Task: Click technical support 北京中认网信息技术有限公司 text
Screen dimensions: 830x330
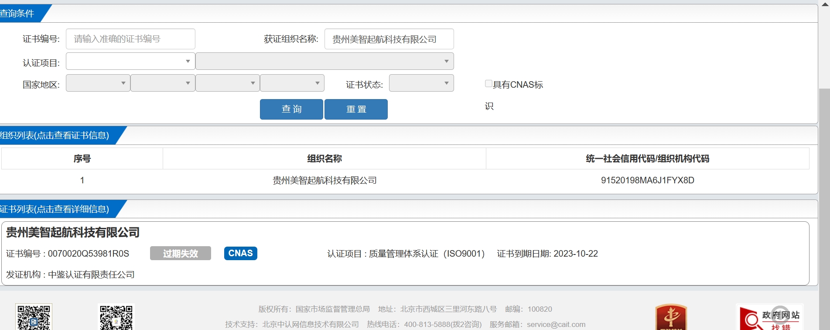Action: [311, 324]
